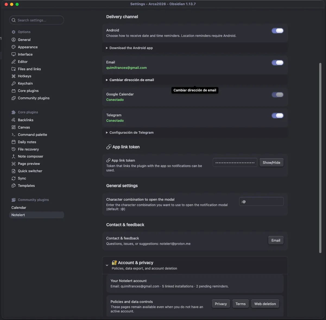This screenshot has height=320, width=326.
Task: Click the Conectado status under Telegram
Action: [115, 121]
